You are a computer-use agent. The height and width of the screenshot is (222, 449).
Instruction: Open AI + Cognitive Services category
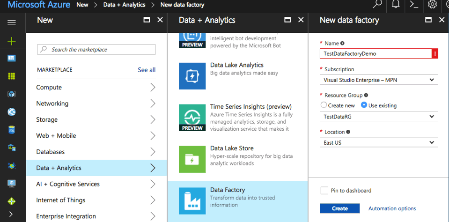point(96,184)
